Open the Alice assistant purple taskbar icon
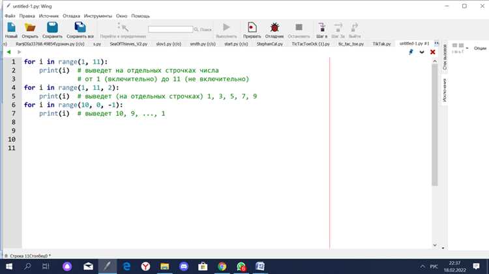 (67, 267)
